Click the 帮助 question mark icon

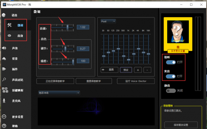(x=4, y=126)
